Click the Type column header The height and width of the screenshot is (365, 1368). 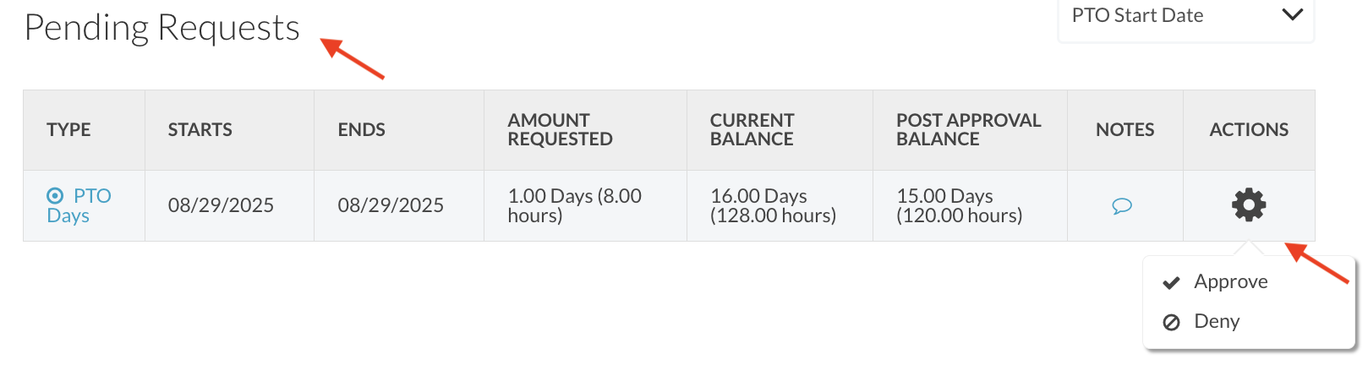tap(68, 129)
